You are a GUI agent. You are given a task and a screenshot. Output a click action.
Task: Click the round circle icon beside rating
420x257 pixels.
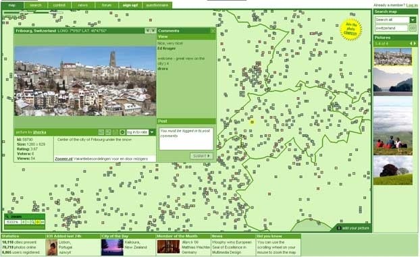pos(122,132)
